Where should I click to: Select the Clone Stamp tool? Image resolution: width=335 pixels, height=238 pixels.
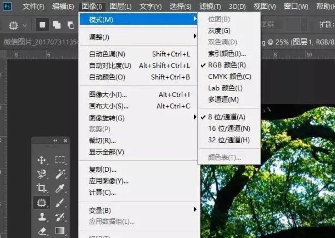[42, 216]
